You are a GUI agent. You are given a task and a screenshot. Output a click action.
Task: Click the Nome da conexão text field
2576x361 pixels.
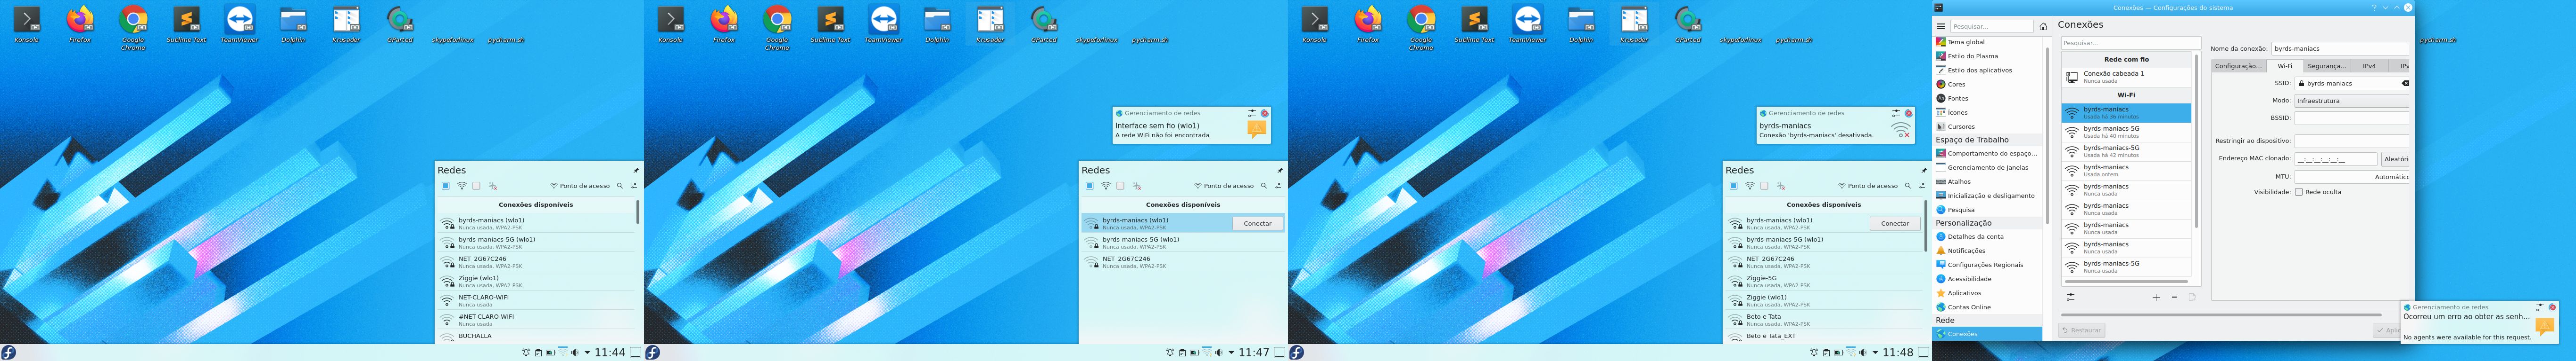[2340, 48]
